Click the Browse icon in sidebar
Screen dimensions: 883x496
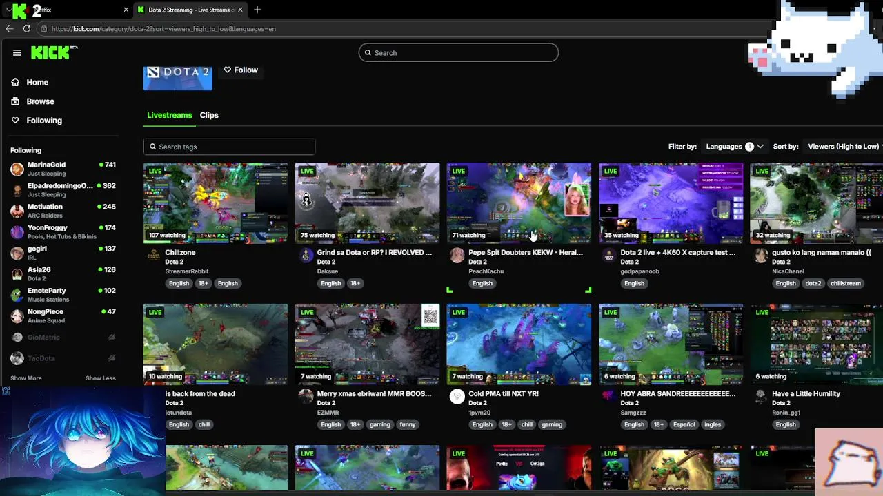15,101
